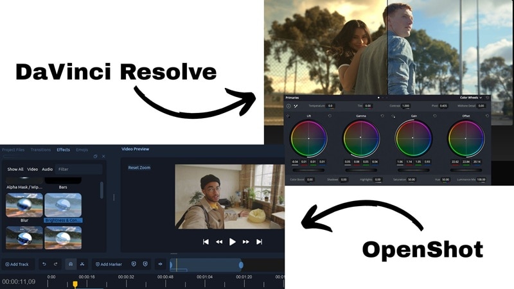
Task: Play the video preview
Action: tap(233, 242)
